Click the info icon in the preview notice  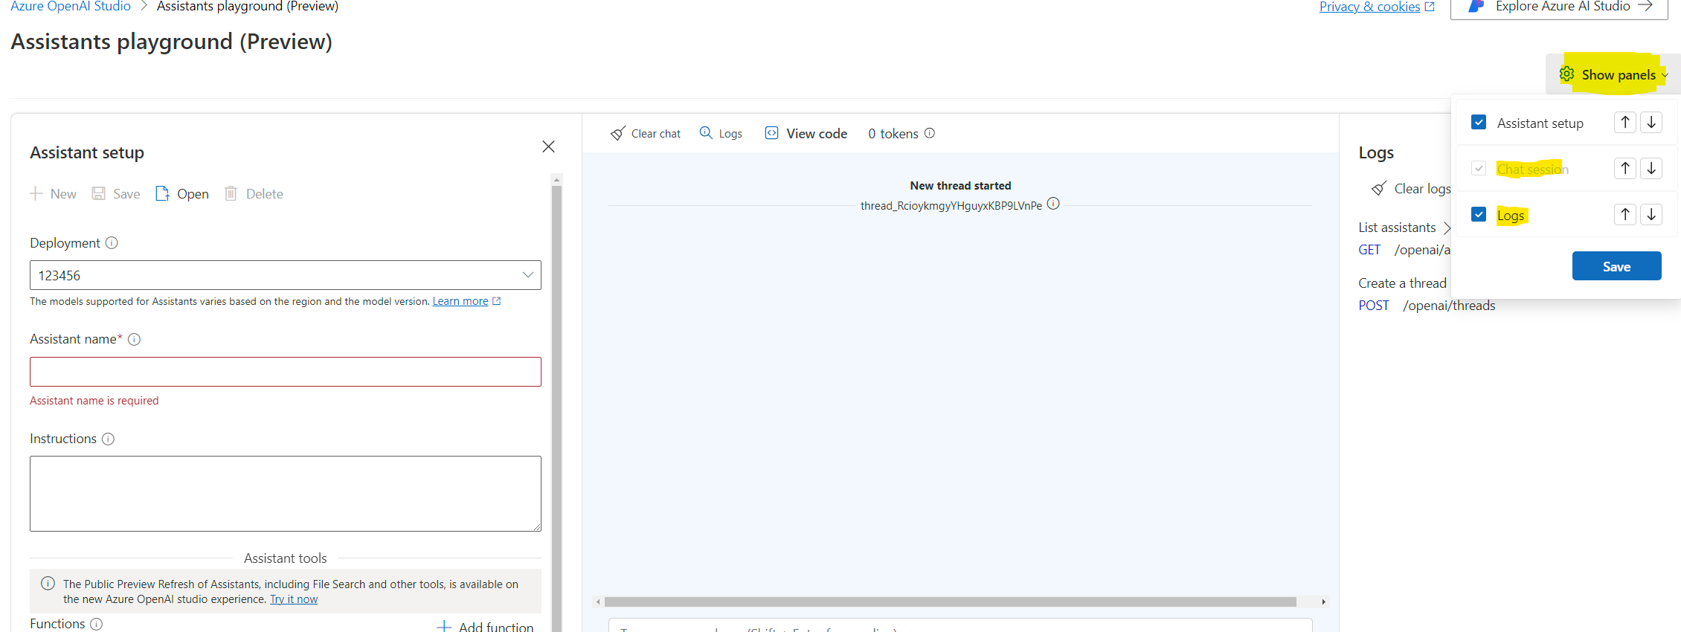(x=48, y=584)
